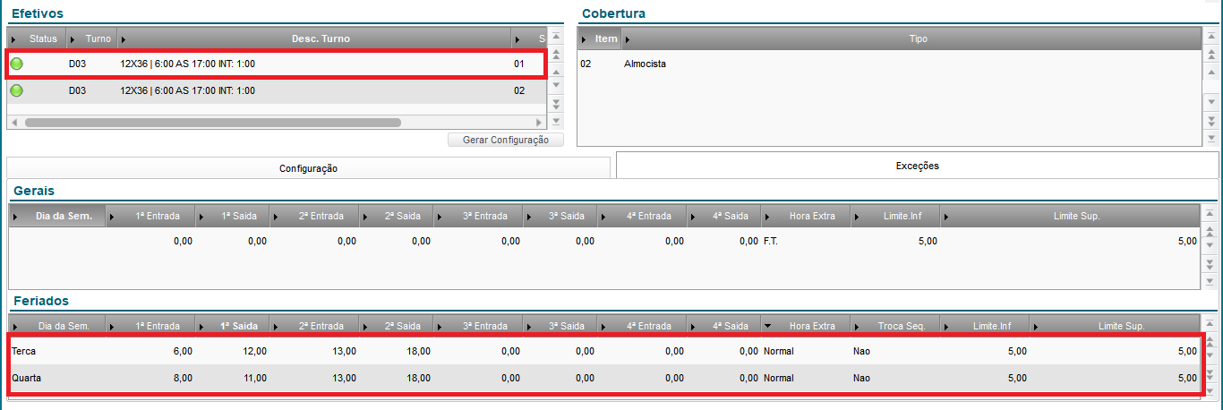
Task: Click the green status icon of sequence 01 row
Action: click(x=17, y=64)
